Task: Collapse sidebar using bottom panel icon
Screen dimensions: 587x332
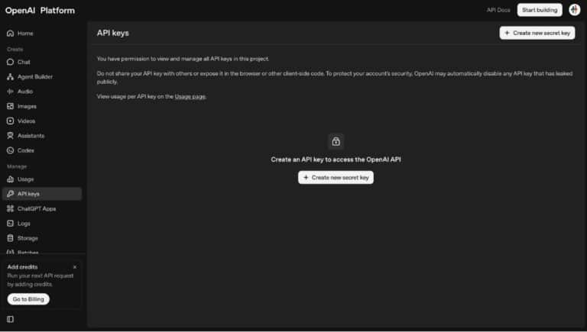Action: (x=10, y=319)
